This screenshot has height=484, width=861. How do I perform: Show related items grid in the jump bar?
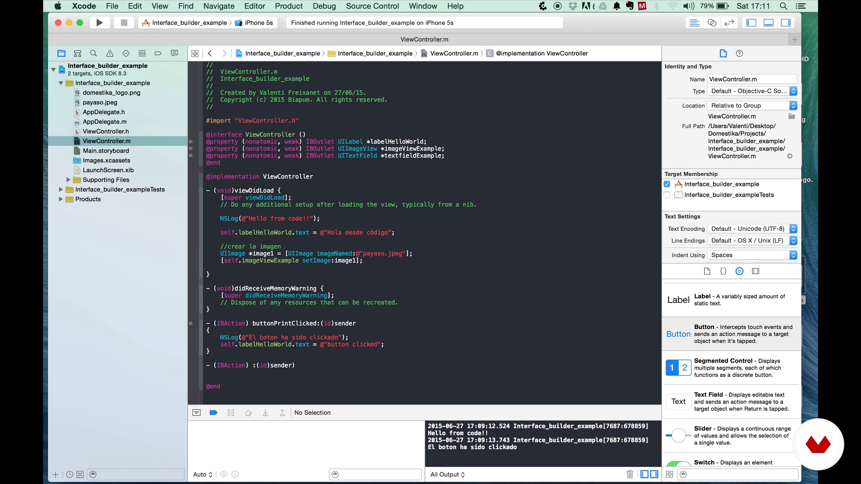click(195, 53)
